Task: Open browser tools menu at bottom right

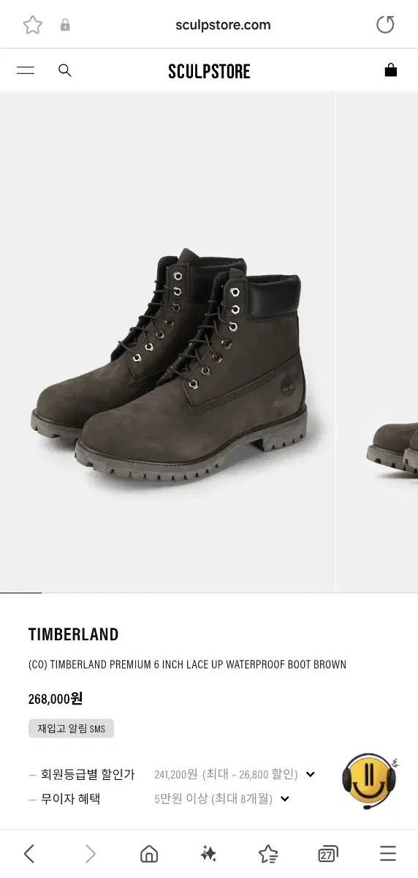Action: click(x=388, y=853)
